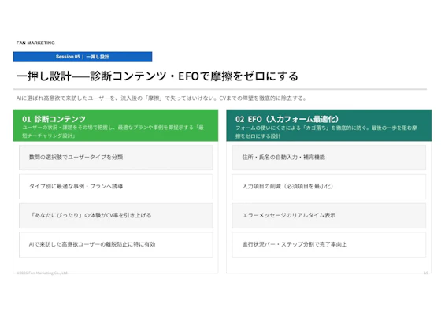Click the EFO description starting フォームの使いにくさ
Image resolution: width=441 pixels, height=312 pixels.
[x=326, y=132]
